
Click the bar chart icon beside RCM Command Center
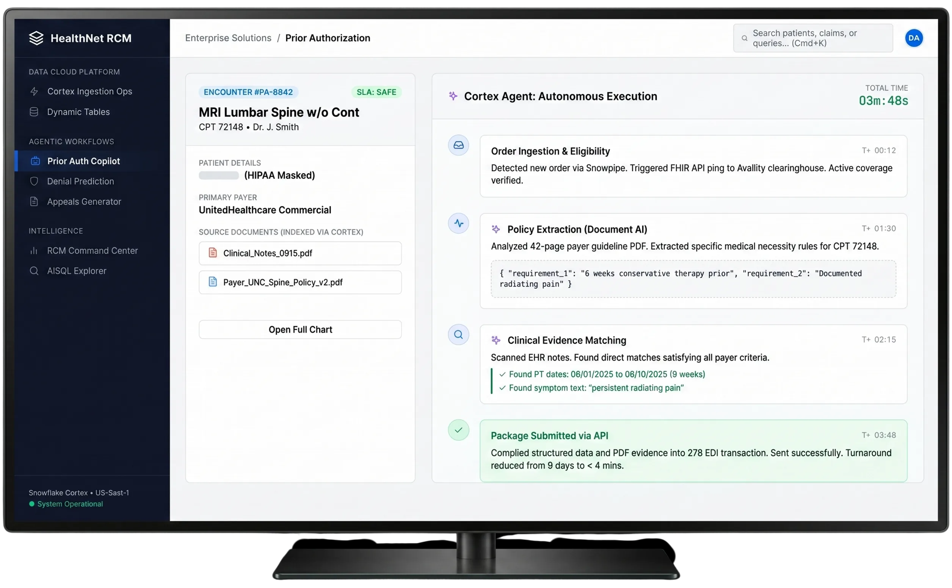[34, 251]
